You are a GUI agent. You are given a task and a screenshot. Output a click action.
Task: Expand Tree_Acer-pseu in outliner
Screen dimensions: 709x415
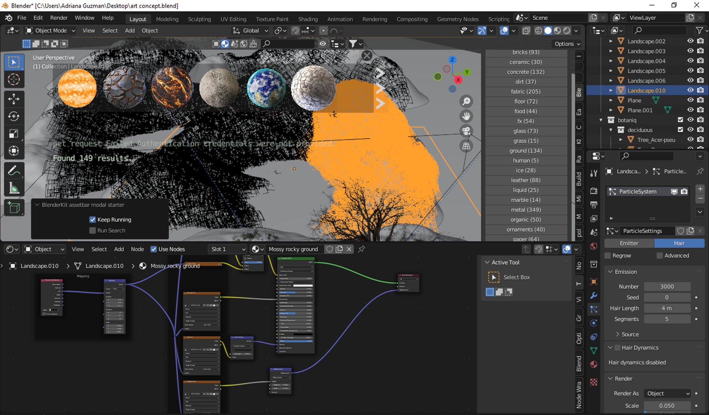click(621, 139)
